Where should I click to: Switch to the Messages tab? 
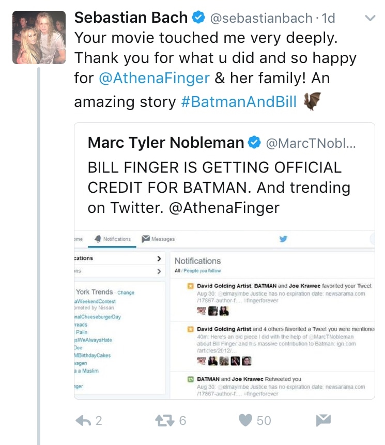[x=158, y=239]
